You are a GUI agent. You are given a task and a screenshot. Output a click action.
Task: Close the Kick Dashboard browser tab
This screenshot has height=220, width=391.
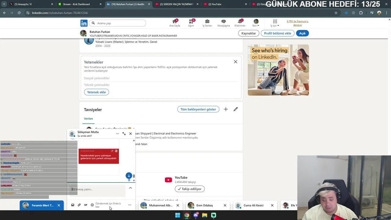coord(100,4)
